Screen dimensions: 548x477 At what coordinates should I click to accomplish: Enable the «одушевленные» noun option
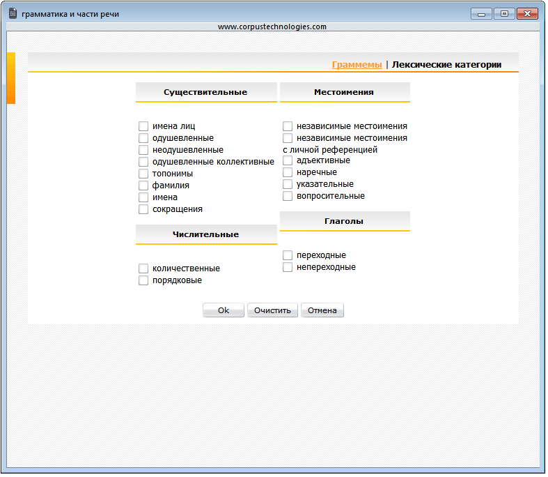[143, 138]
